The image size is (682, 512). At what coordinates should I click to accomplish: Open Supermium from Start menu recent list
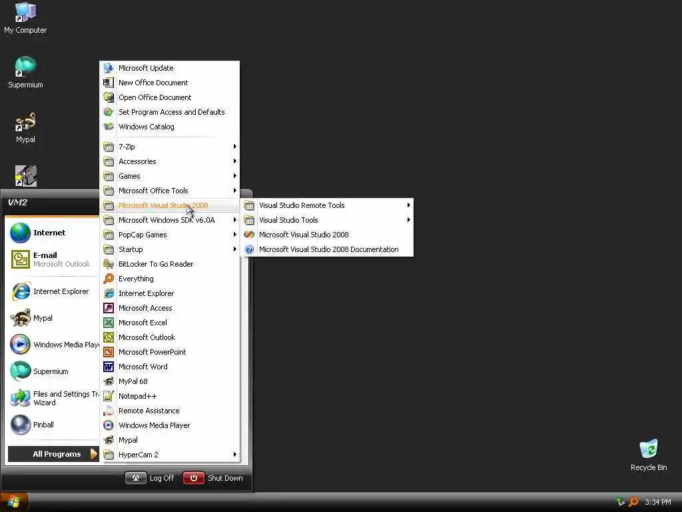pos(53,371)
